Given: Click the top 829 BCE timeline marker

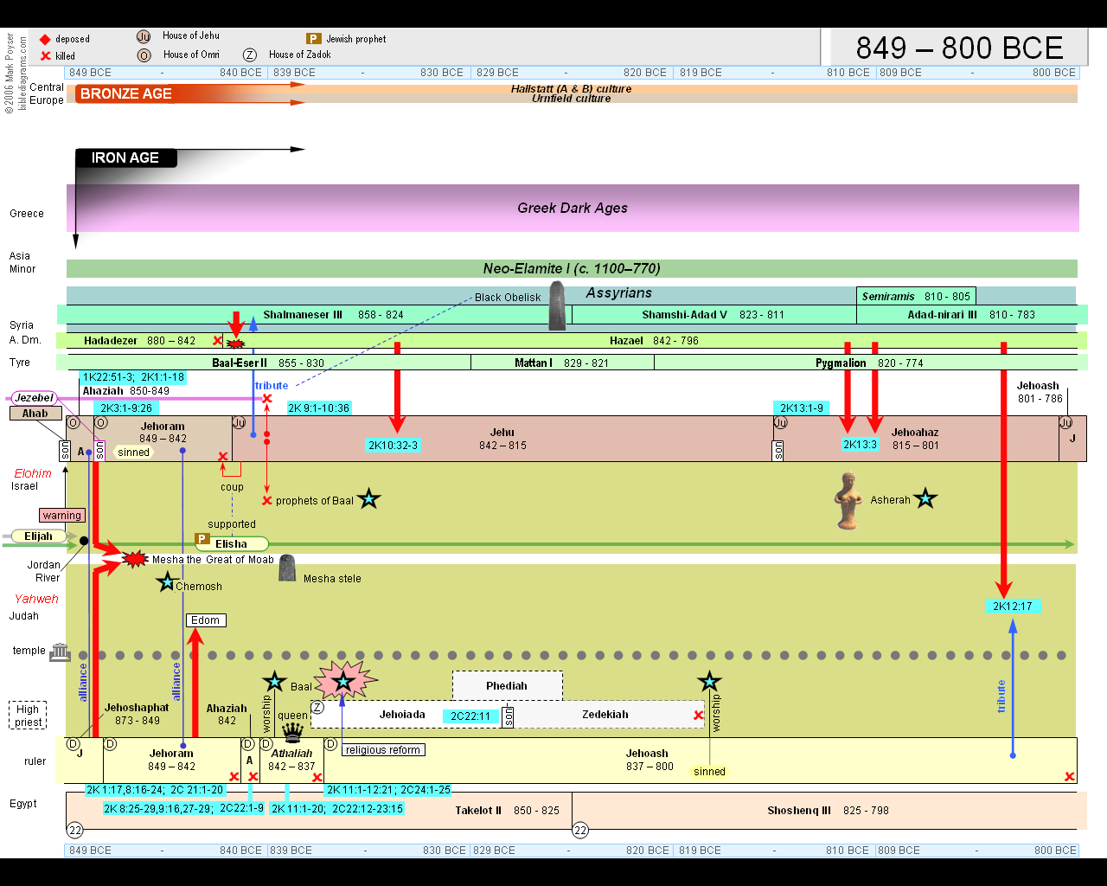Looking at the screenshot, I should [x=497, y=73].
